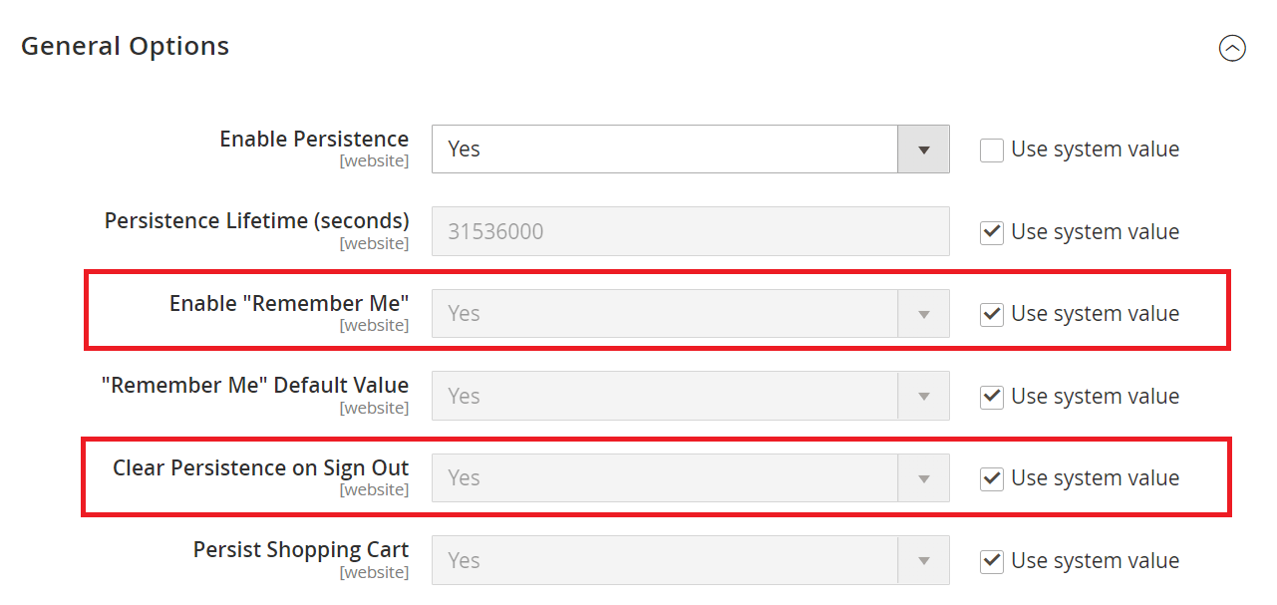Click inside the Persistence Lifetime seconds field
The width and height of the screenshot is (1277, 605).
click(x=688, y=231)
